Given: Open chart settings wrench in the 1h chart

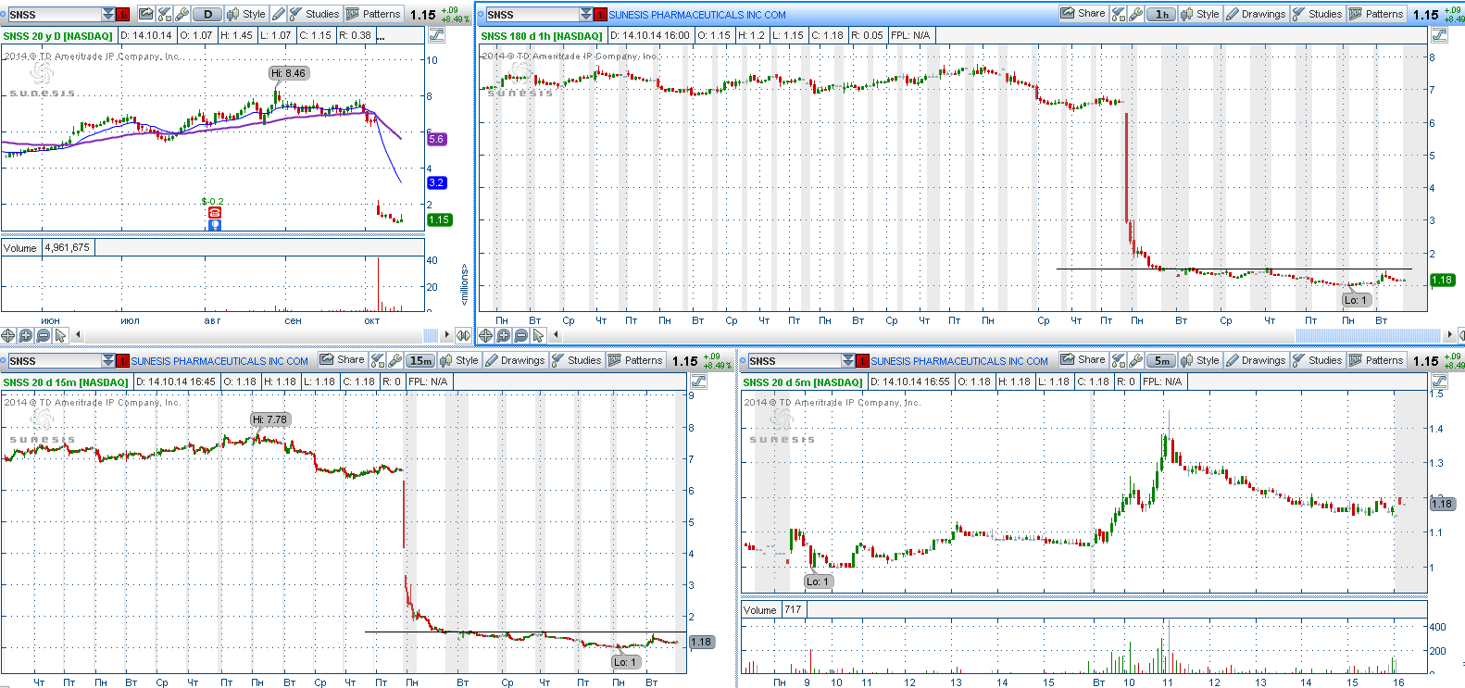Looking at the screenshot, I should coord(1136,14).
